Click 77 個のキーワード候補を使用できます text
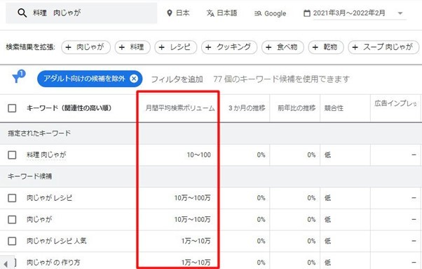 click(x=282, y=79)
